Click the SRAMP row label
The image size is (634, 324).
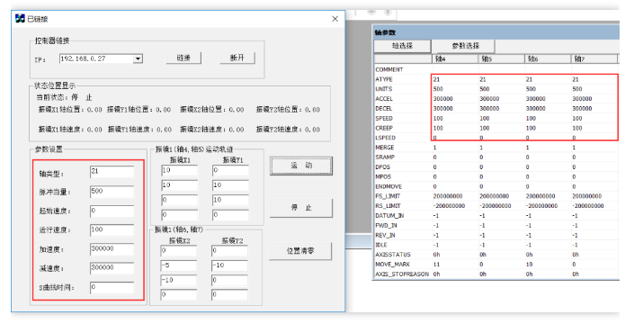pyautogui.click(x=385, y=157)
